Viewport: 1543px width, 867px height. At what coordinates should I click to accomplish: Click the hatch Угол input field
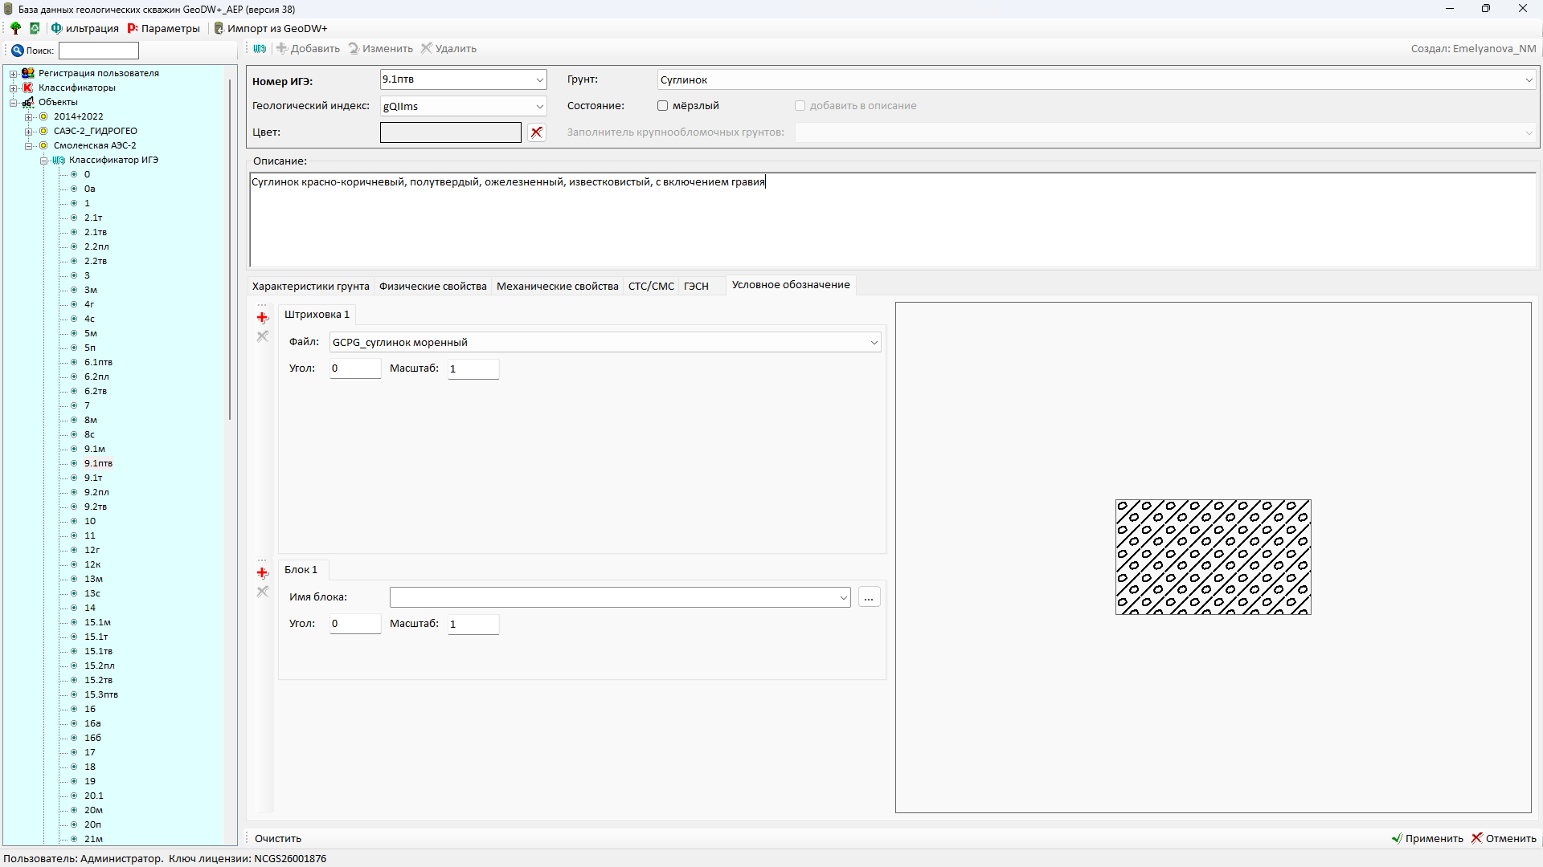point(355,368)
